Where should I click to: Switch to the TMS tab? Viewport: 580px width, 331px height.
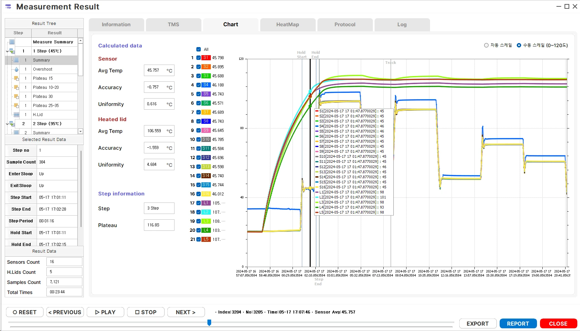pos(173,25)
